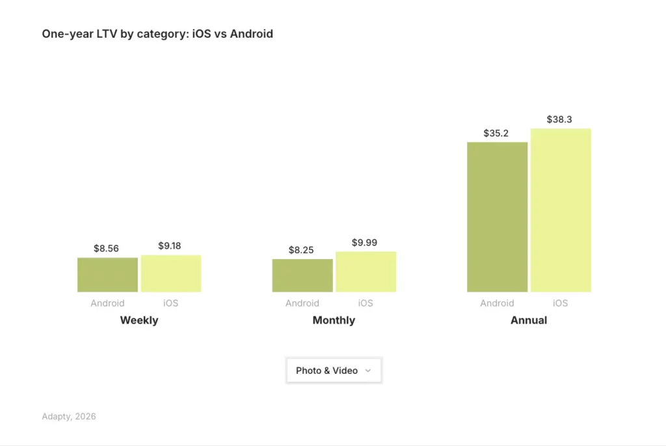Click the iOS bar in the Weekly group
The image size is (666, 446).
(x=171, y=272)
